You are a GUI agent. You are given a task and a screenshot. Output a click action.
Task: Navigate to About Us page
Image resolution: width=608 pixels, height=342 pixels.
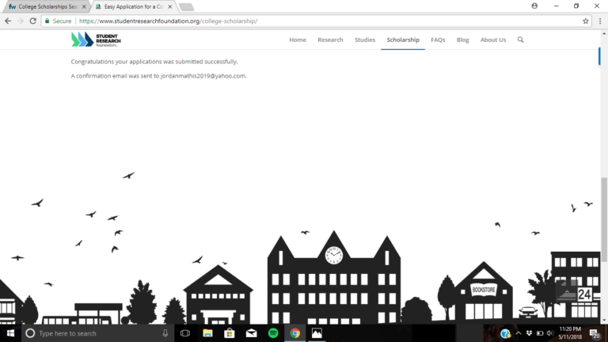pyautogui.click(x=493, y=40)
